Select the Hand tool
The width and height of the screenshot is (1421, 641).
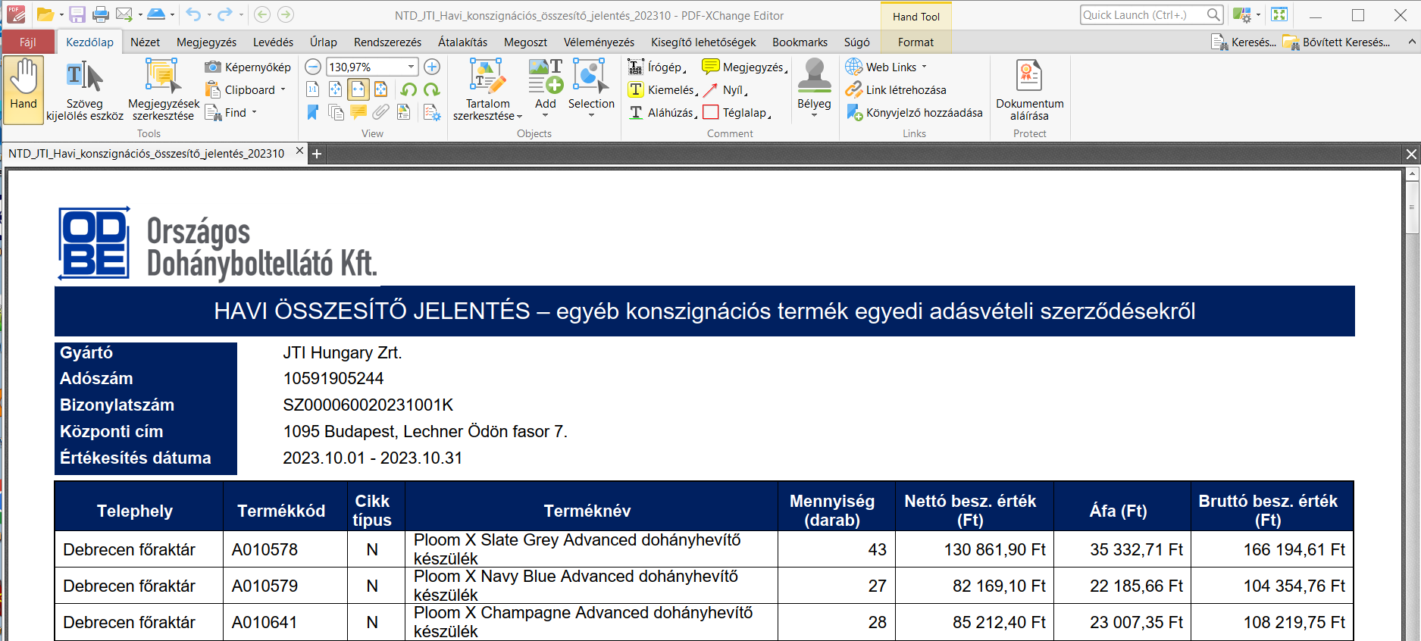(x=23, y=89)
